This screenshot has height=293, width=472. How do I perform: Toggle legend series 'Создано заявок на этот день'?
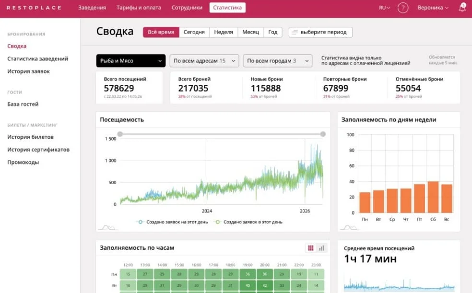pyautogui.click(x=172, y=222)
